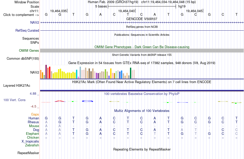Click the 'H3K27Ac Mark' ENCODE track title
The width and height of the screenshot is (244, 159).
(142, 82)
